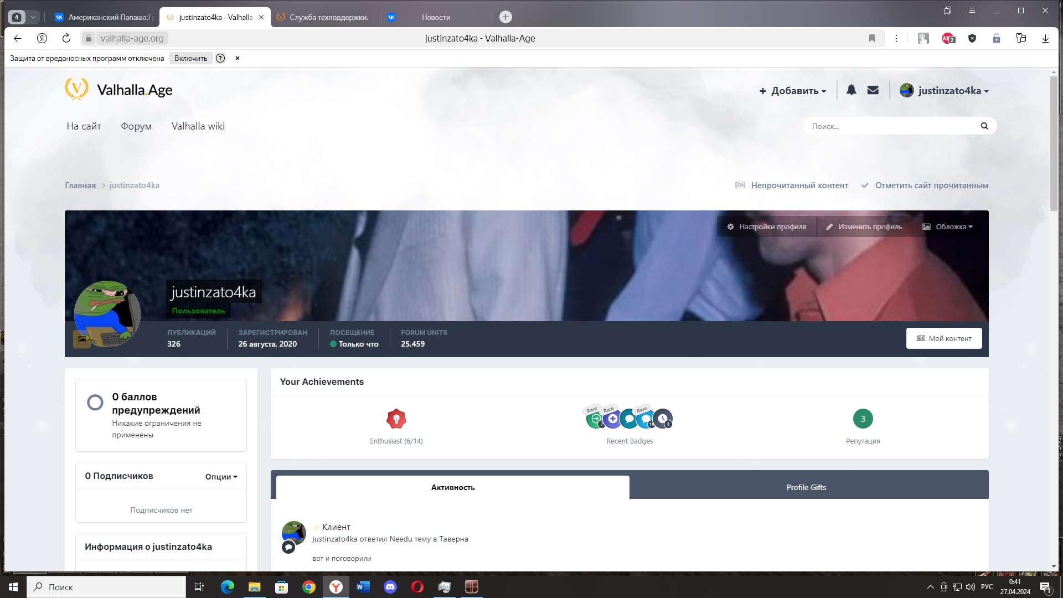Open notifications bell icon

click(851, 90)
